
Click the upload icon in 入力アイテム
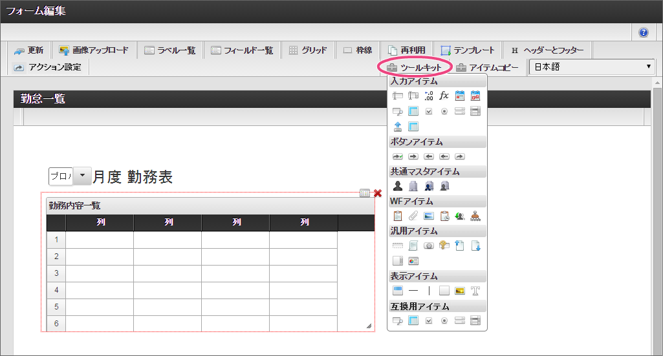pos(398,127)
